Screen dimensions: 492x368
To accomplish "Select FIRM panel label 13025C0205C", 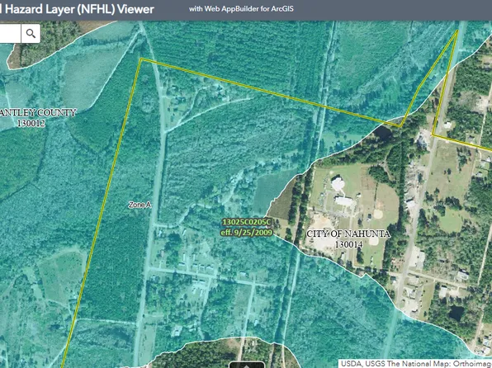I will tap(246, 223).
